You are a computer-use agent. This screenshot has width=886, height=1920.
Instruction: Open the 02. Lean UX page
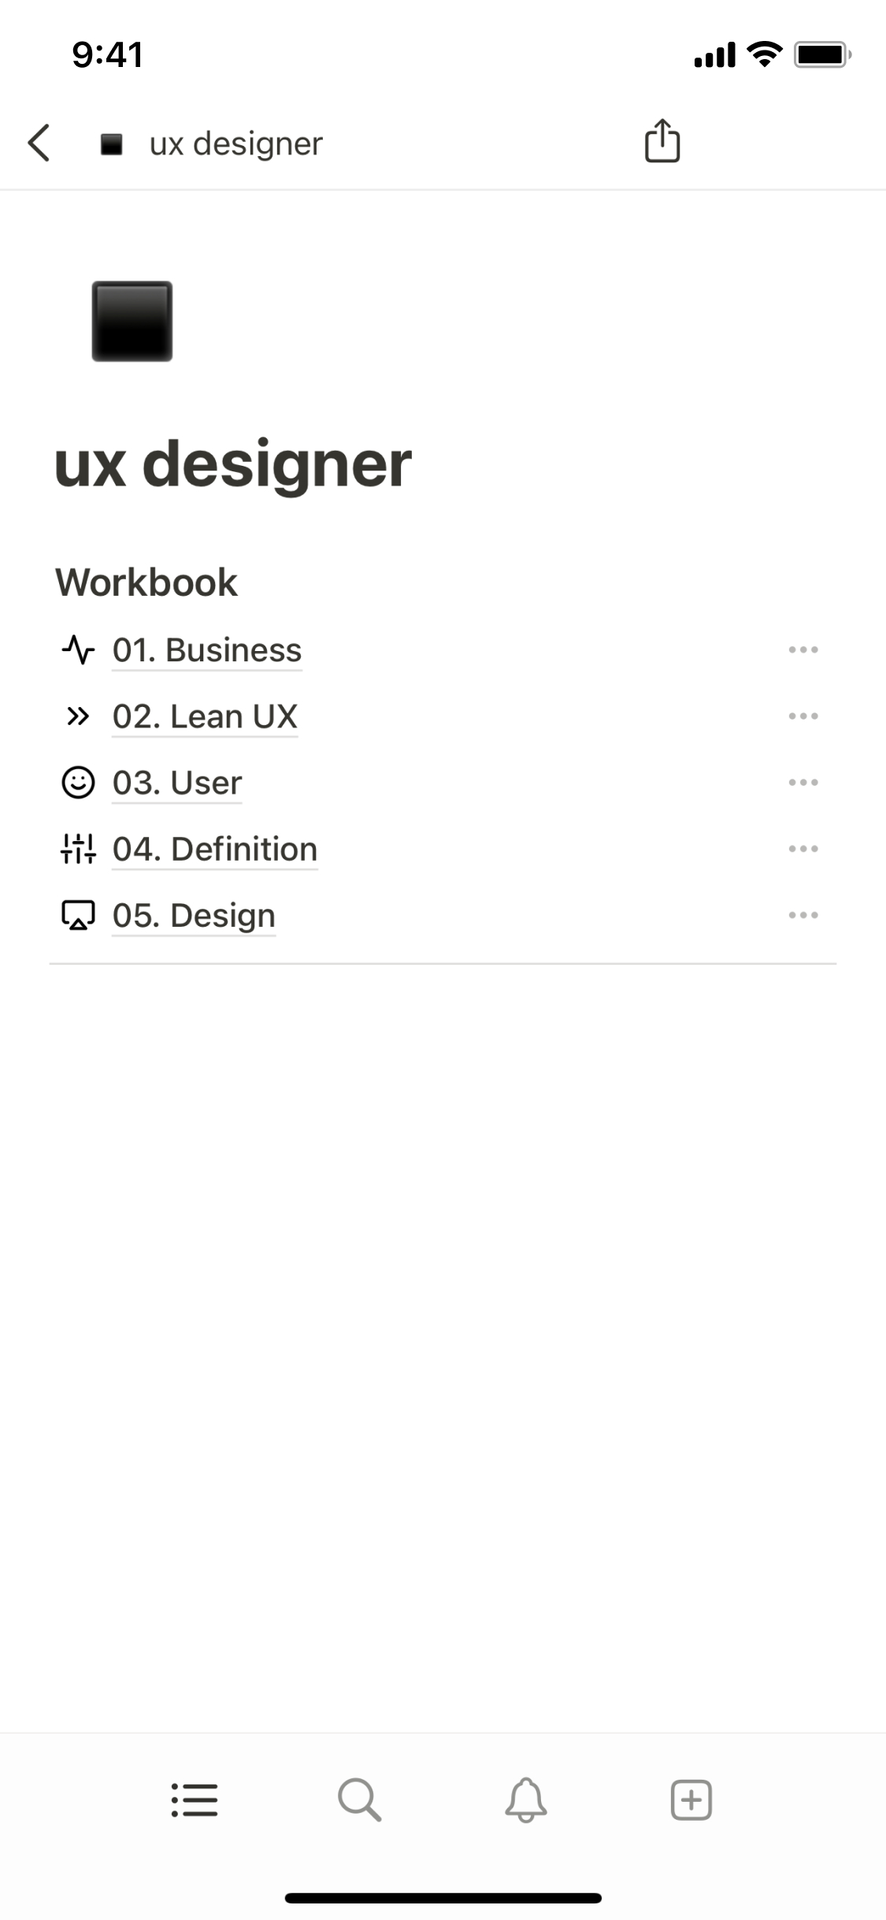click(205, 716)
